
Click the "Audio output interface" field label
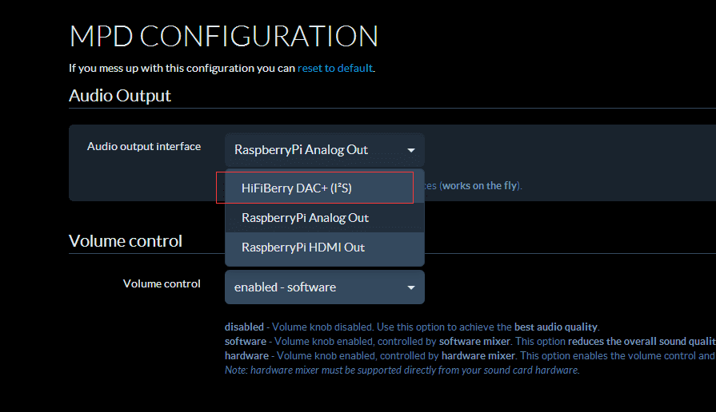tap(144, 146)
